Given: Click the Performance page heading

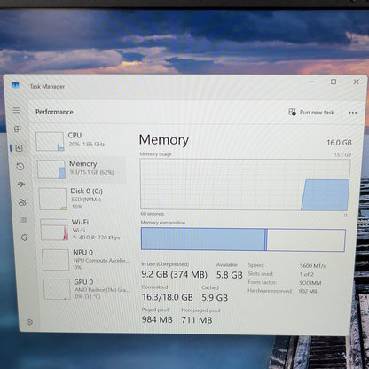Looking at the screenshot, I should [x=54, y=112].
